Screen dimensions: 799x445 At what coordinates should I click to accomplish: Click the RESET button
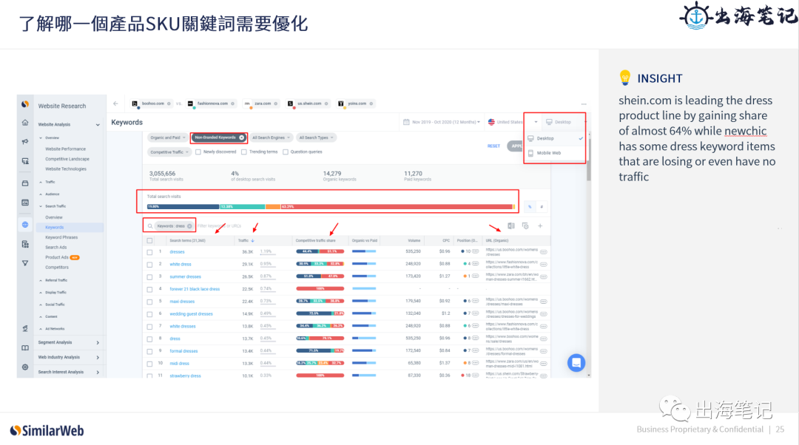493,146
